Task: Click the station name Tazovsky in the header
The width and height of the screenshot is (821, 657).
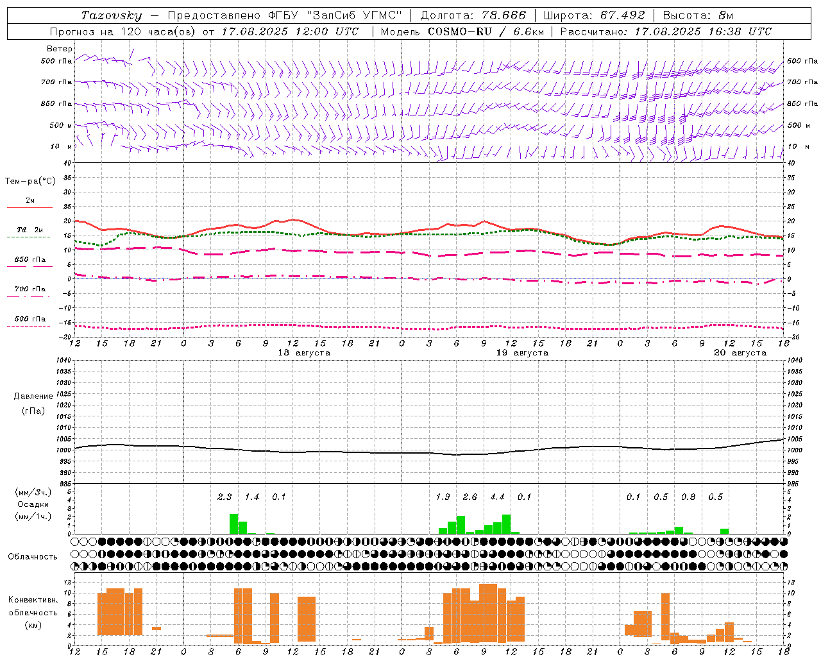Action: coord(112,15)
